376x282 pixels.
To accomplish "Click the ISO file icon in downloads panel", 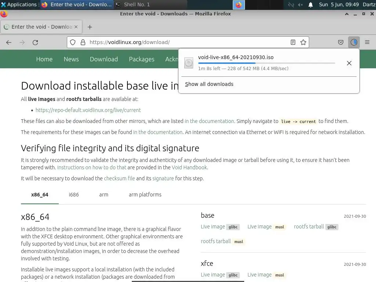I will coord(189,63).
